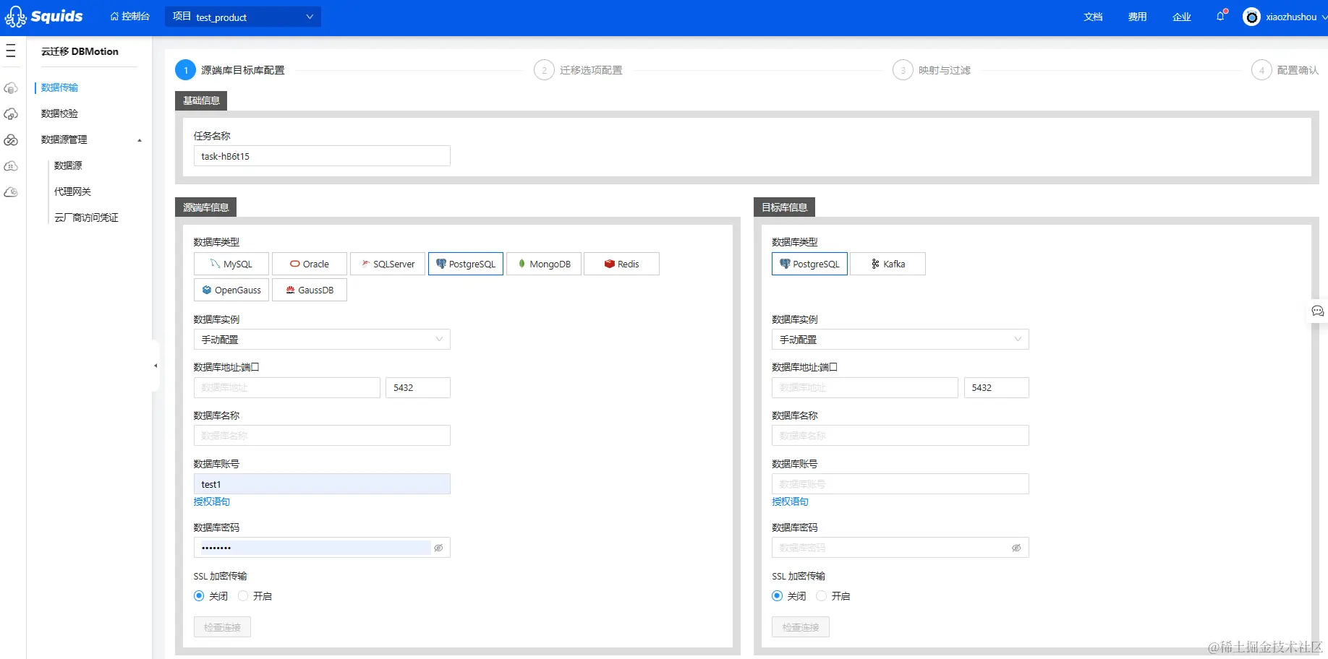Show target database password via eye icon
1328x659 pixels.
[1016, 548]
